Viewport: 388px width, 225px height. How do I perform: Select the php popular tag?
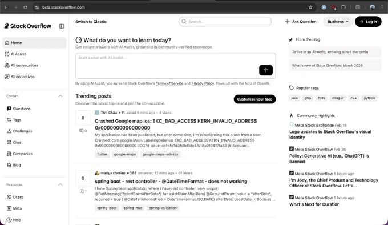tap(308, 98)
